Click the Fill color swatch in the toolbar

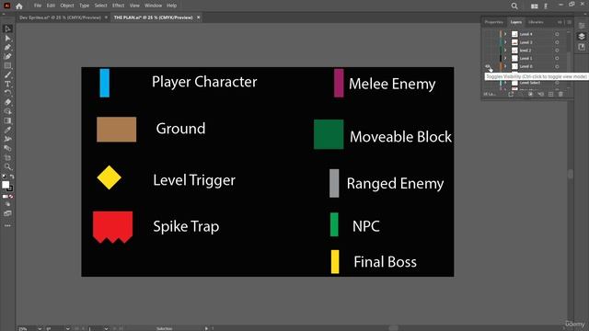(x=6, y=184)
